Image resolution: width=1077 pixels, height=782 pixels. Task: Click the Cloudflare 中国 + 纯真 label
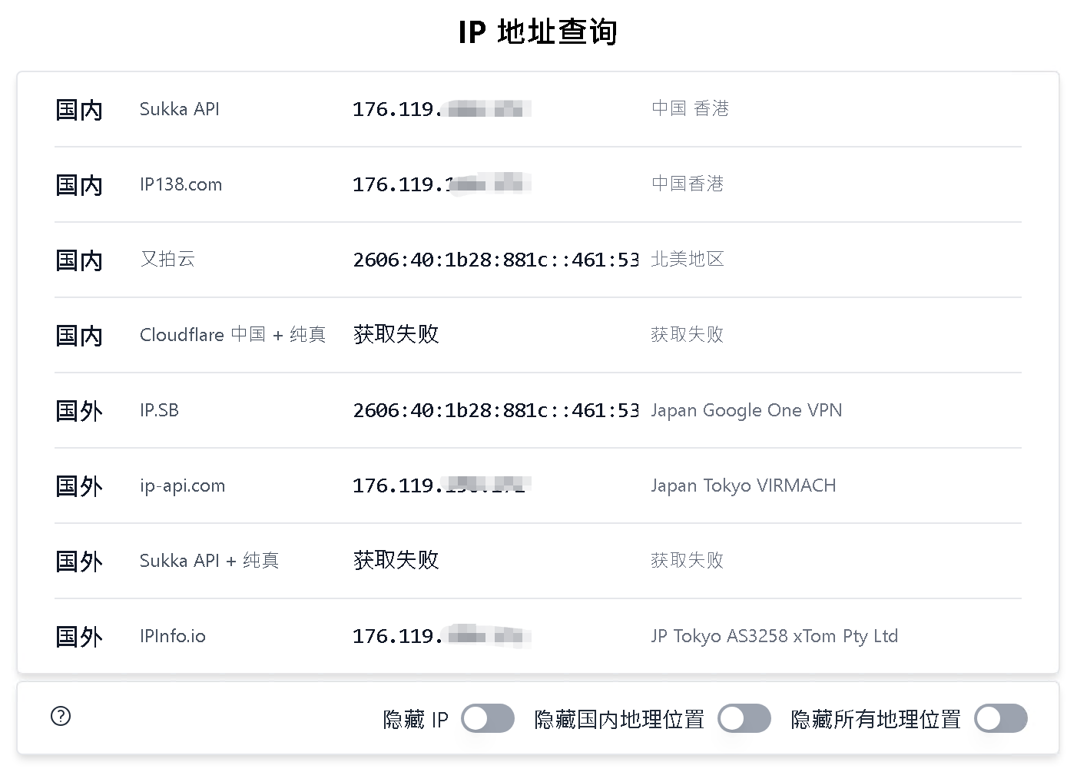[232, 335]
